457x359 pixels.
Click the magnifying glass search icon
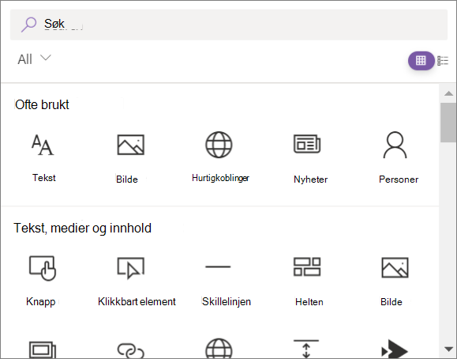pos(28,25)
